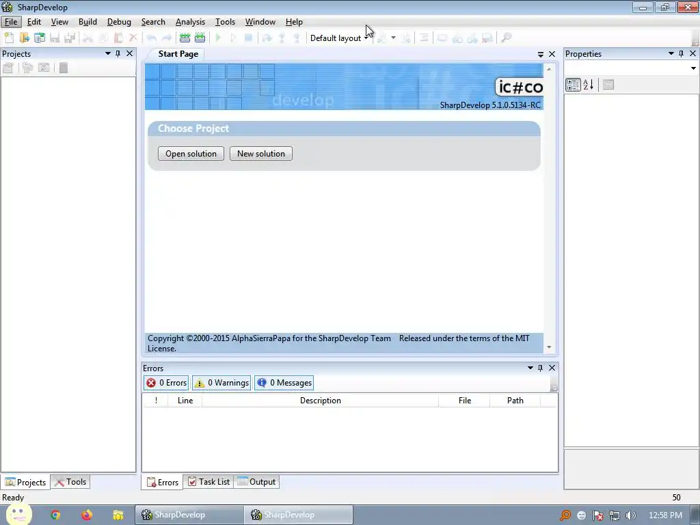Click the Line column header
The height and width of the screenshot is (525, 700).
point(185,401)
